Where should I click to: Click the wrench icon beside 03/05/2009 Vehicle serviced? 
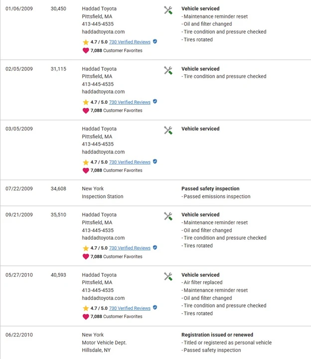click(x=168, y=131)
